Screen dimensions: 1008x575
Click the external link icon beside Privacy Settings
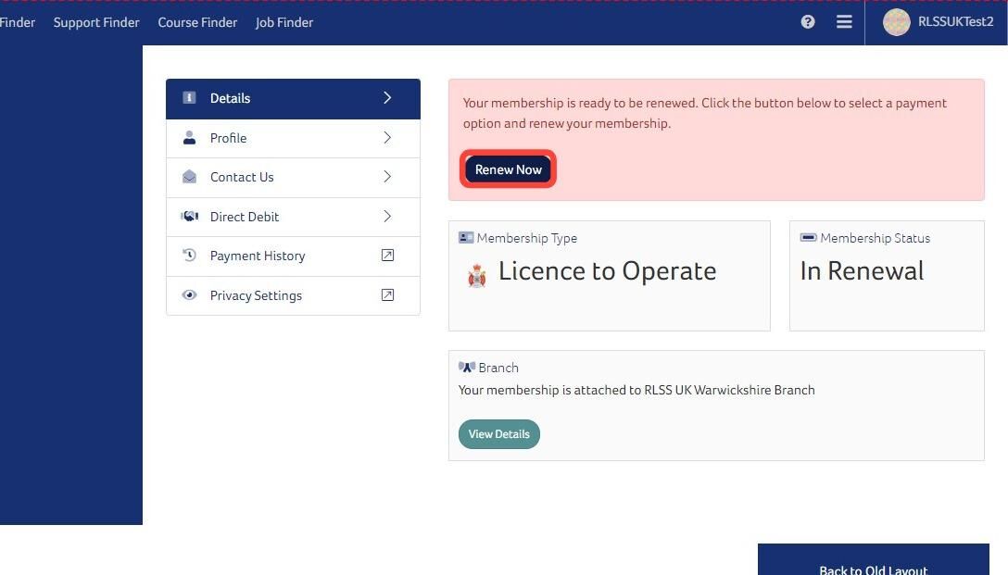(x=387, y=294)
